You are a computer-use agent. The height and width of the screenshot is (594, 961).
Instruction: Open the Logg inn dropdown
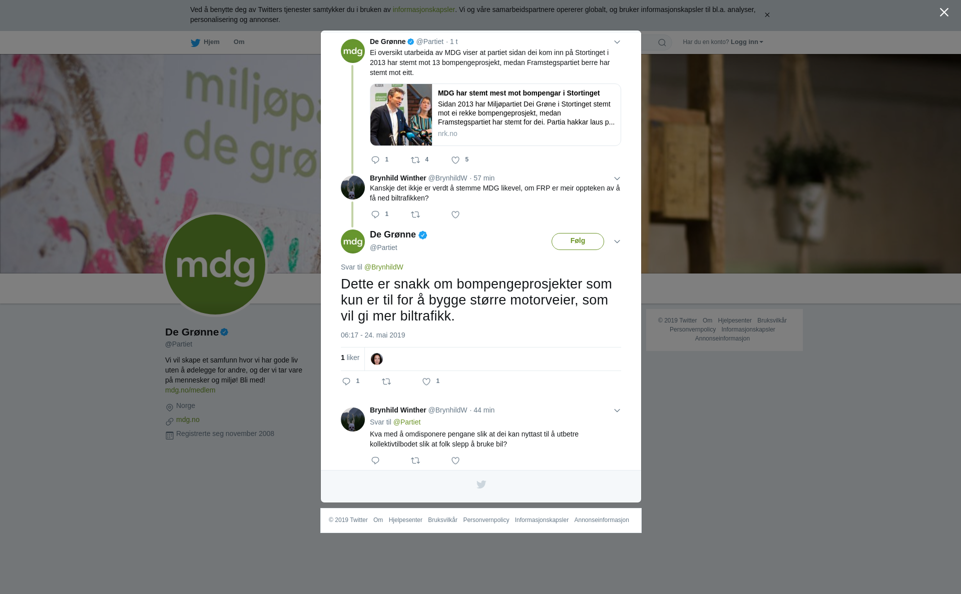pyautogui.click(x=747, y=42)
